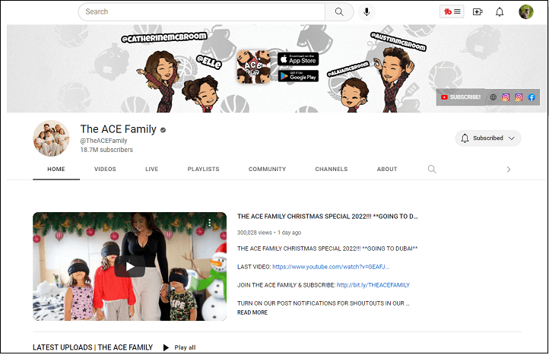Click the search magnifier button

339,11
